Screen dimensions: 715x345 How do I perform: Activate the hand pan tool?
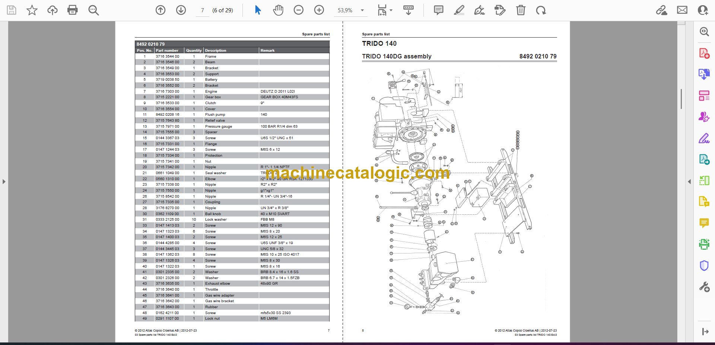click(x=278, y=10)
